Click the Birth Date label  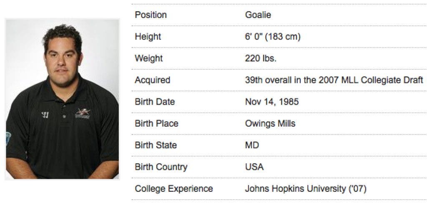155,102
